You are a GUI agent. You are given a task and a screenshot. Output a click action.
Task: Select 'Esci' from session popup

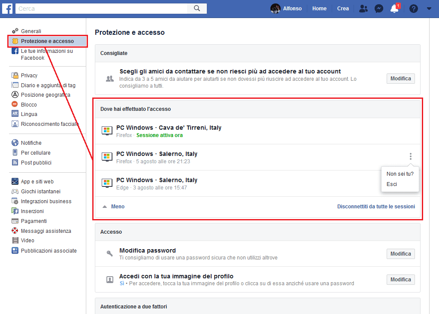pyautogui.click(x=391, y=184)
